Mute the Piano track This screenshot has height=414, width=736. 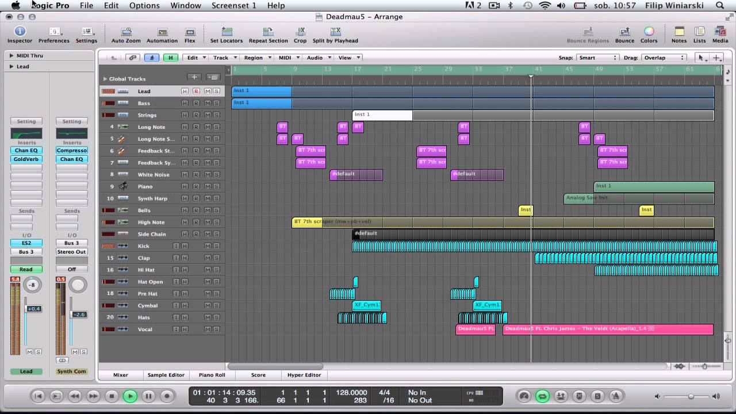(208, 186)
